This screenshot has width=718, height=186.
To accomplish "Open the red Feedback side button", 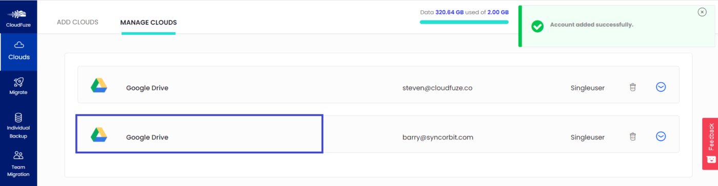I will tap(710, 144).
